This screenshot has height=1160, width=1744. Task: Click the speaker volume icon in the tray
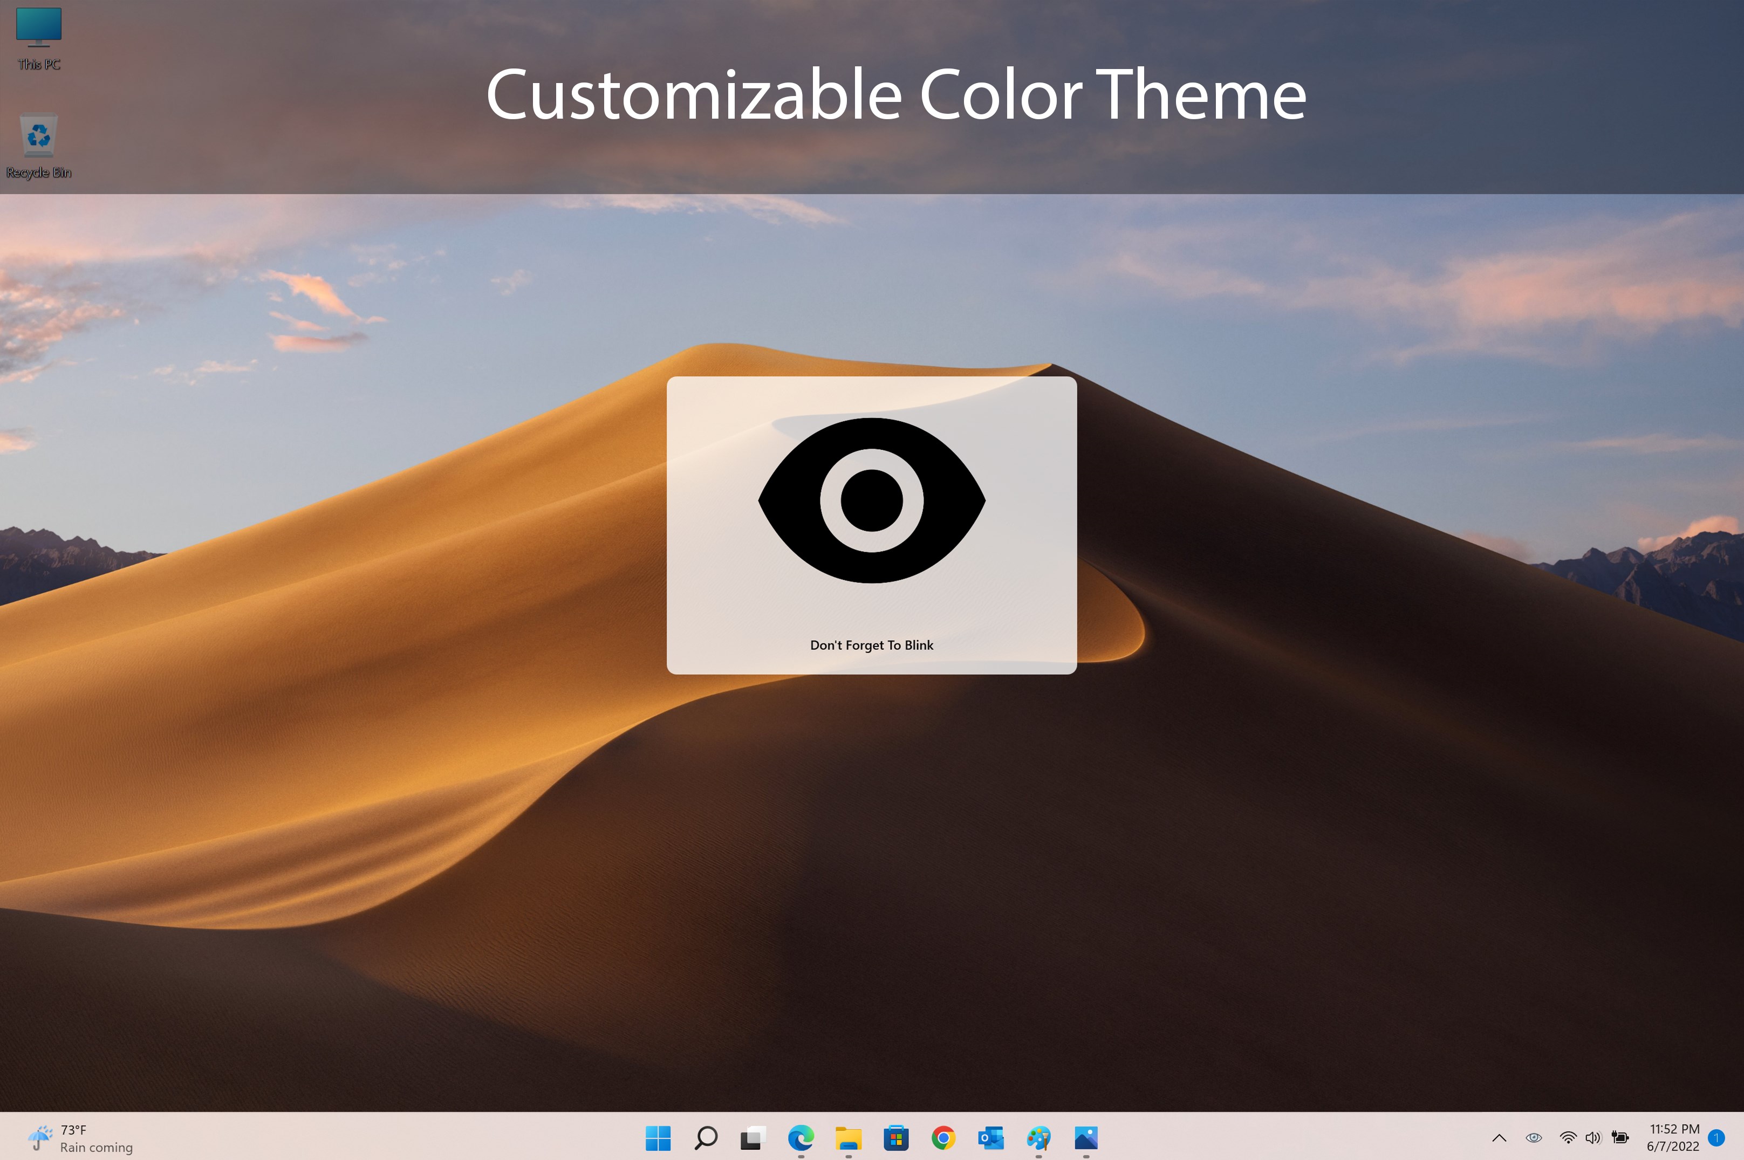[x=1593, y=1138]
